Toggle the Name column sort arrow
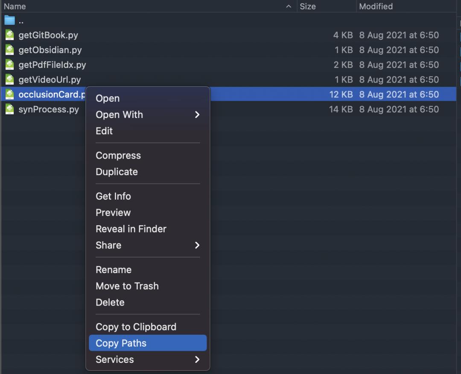The width and height of the screenshot is (461, 374). coord(289,6)
